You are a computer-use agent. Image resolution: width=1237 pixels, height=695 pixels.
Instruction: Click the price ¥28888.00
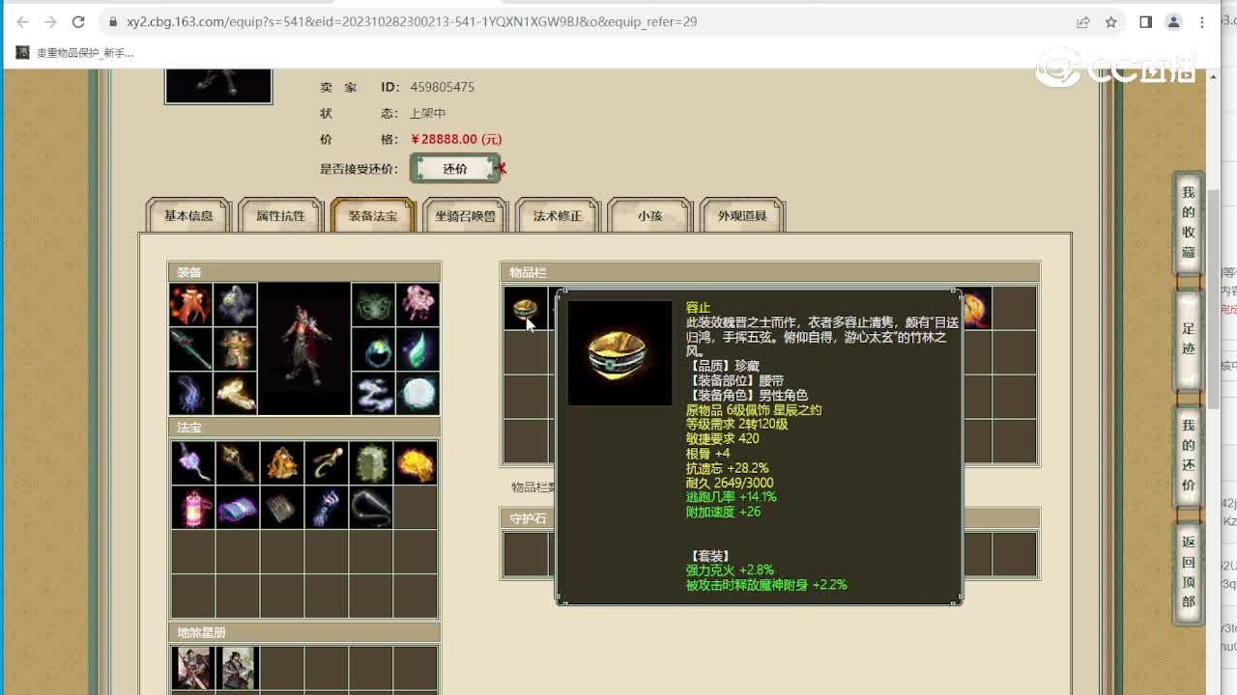tap(456, 139)
